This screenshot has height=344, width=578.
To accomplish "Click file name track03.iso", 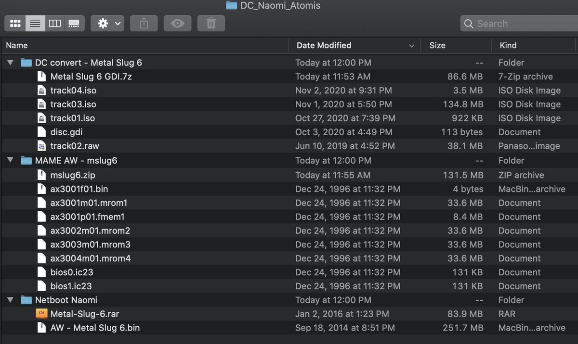I will [x=73, y=104].
